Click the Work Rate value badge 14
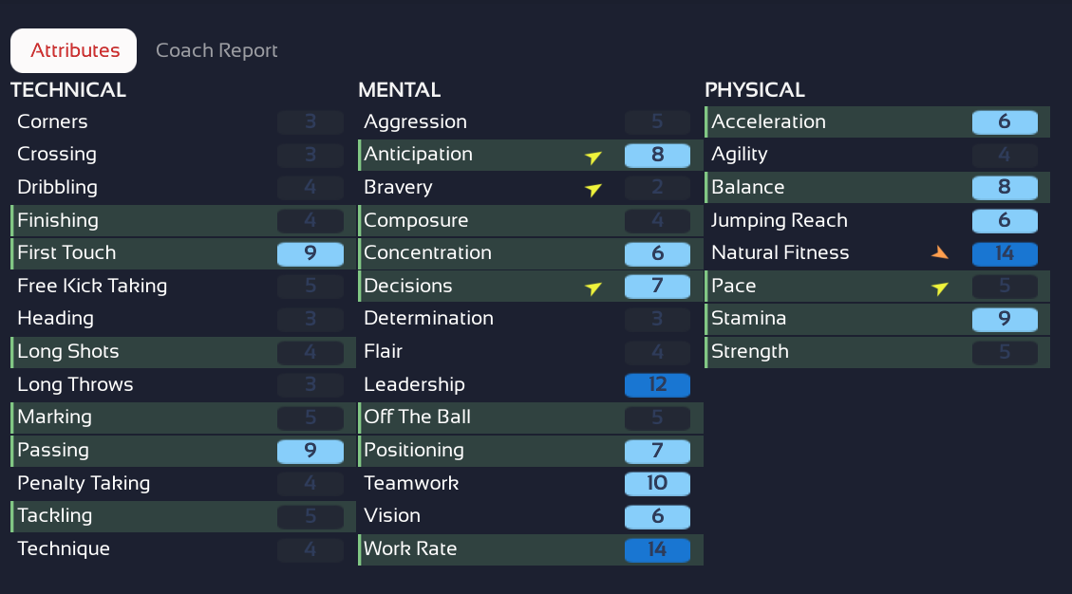The height and width of the screenshot is (594, 1072). (657, 549)
